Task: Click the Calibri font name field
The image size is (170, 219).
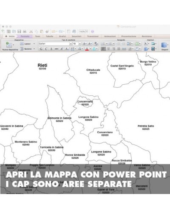Action: [x=54, y=44]
